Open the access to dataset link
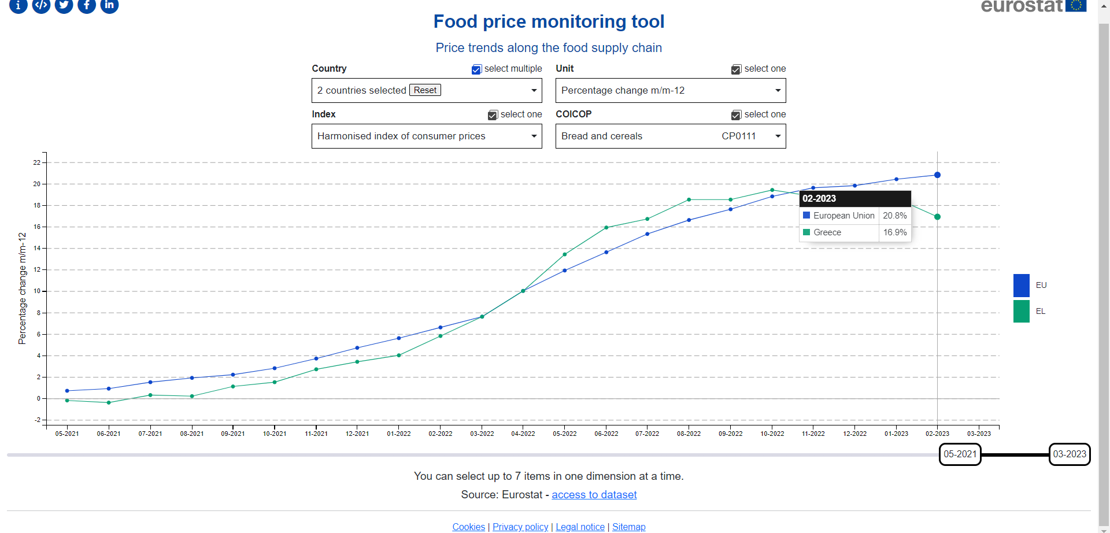Screen dimensions: 1110x533 [594, 495]
